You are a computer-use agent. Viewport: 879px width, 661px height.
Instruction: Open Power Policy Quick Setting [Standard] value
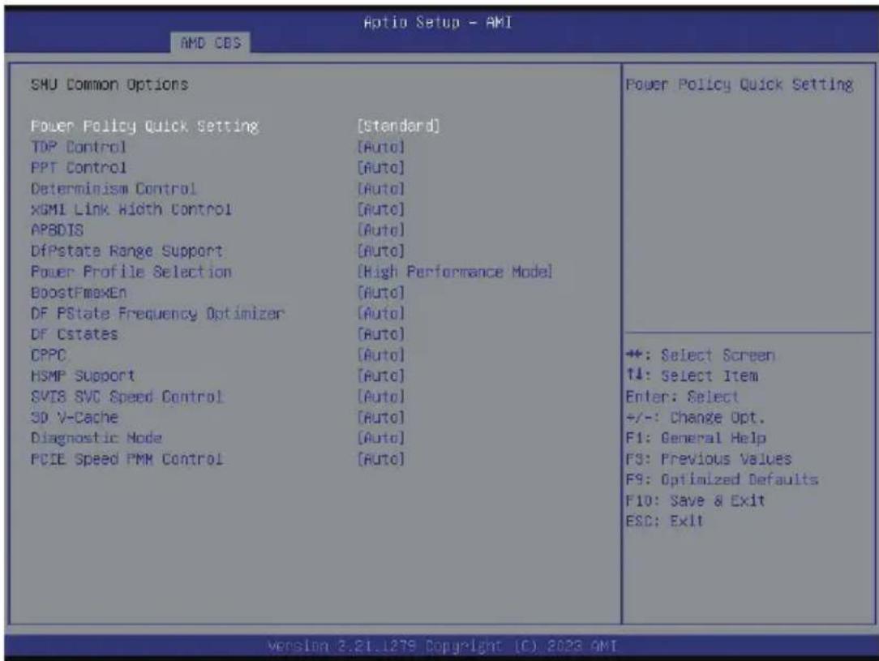click(x=399, y=127)
